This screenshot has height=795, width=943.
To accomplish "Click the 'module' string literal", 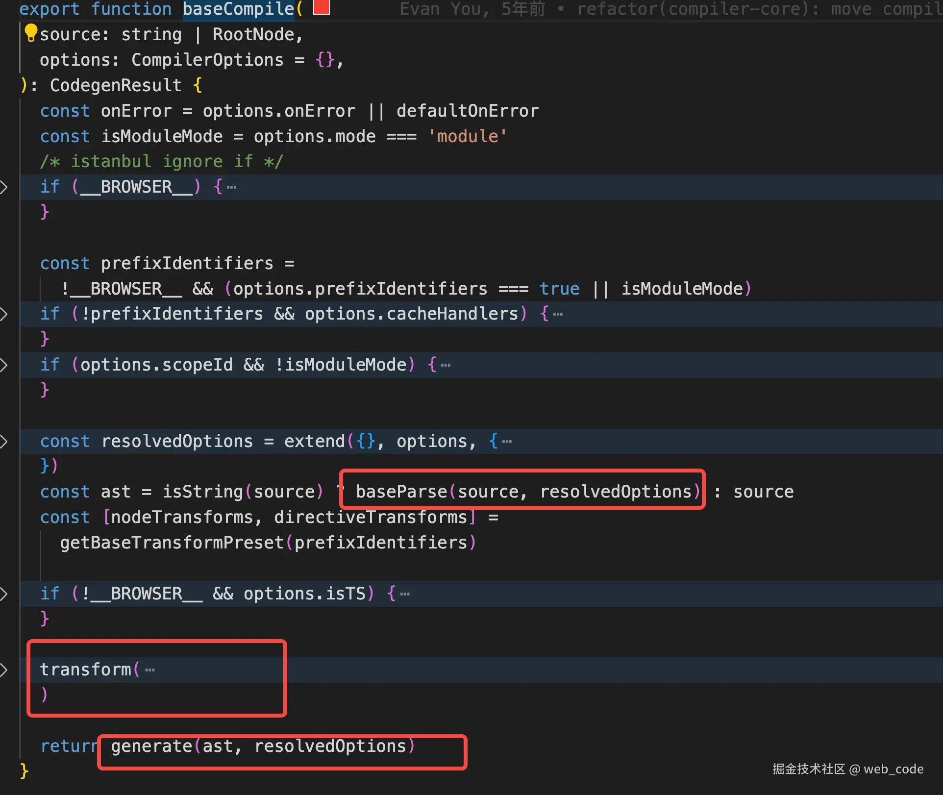I will [x=467, y=136].
